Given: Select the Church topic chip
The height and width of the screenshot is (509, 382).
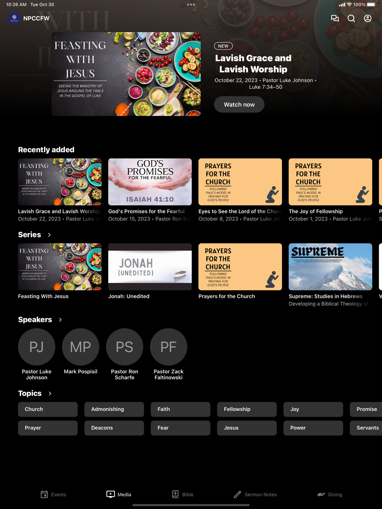Looking at the screenshot, I should (48, 409).
